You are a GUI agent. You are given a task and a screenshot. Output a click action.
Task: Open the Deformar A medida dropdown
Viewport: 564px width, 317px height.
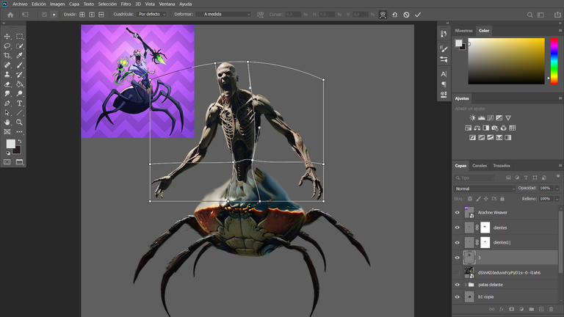point(223,15)
